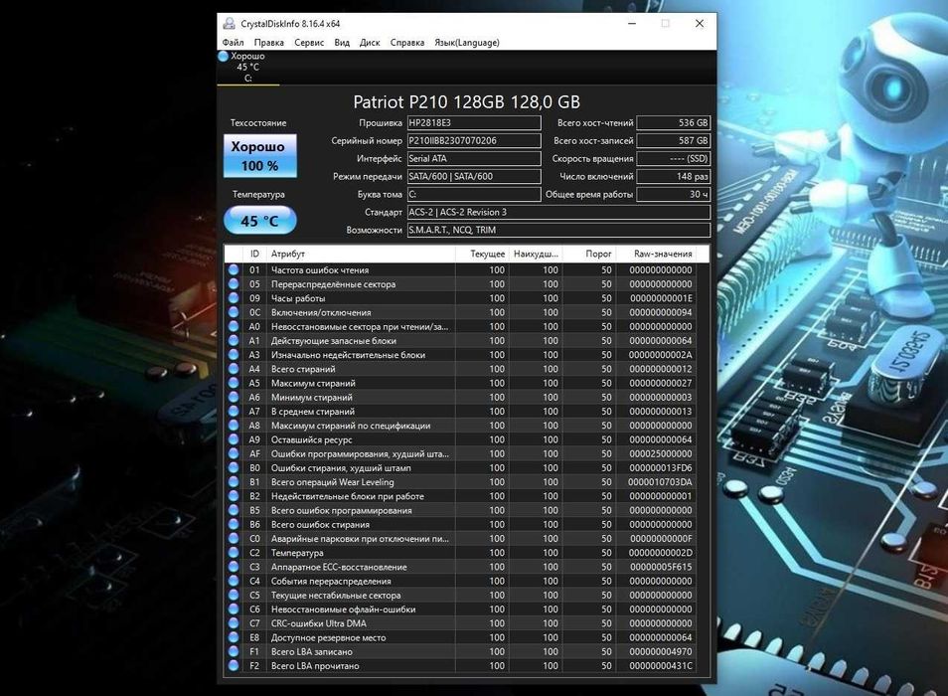Open the Правка menu
The height and width of the screenshot is (696, 948).
click(x=268, y=43)
